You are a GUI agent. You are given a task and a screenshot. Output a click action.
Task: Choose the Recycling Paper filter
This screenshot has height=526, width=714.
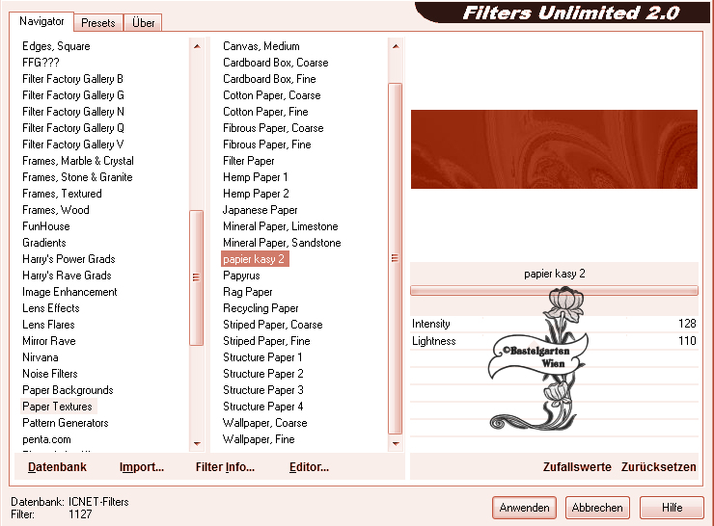[x=261, y=307]
